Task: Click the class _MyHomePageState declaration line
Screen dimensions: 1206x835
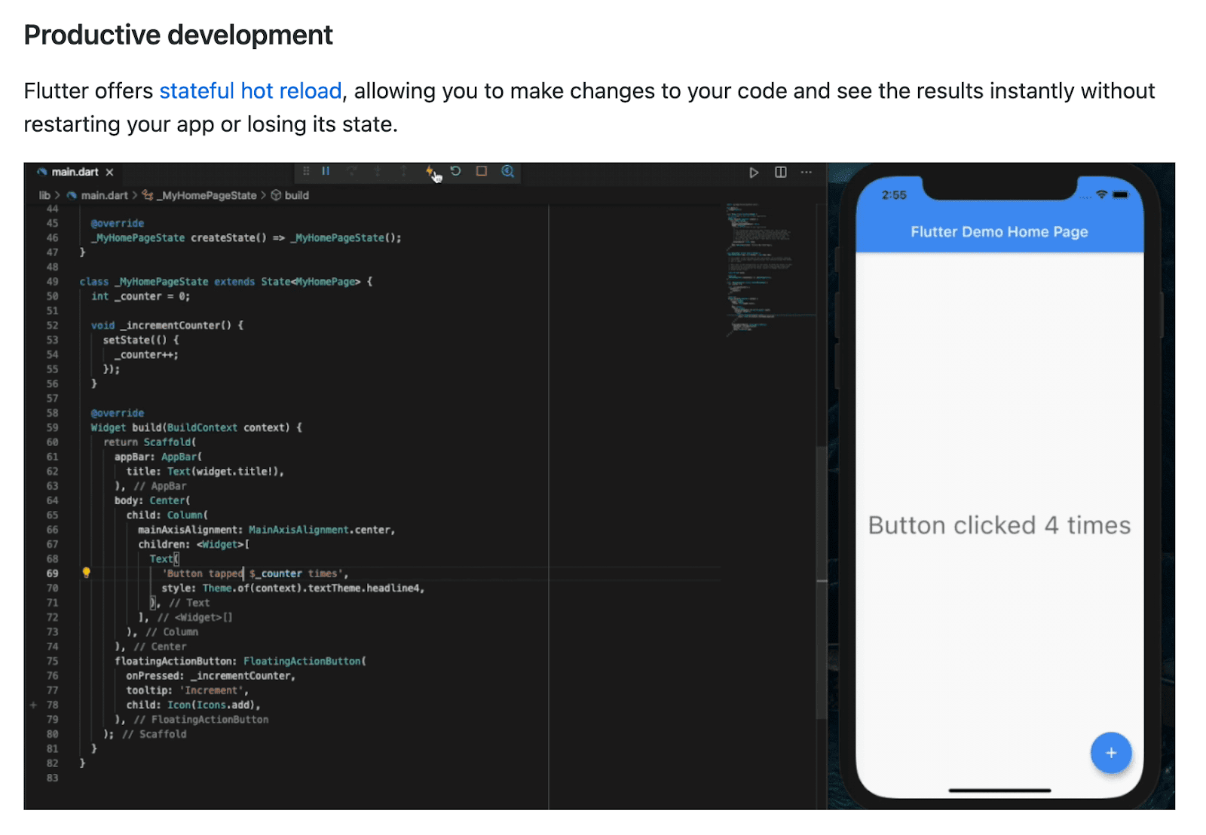Action: (x=226, y=282)
